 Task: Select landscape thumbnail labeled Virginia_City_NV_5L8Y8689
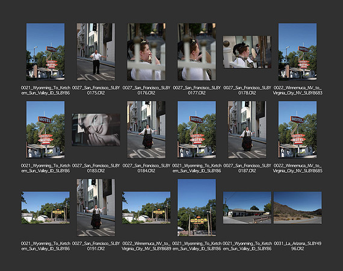tap(146, 208)
